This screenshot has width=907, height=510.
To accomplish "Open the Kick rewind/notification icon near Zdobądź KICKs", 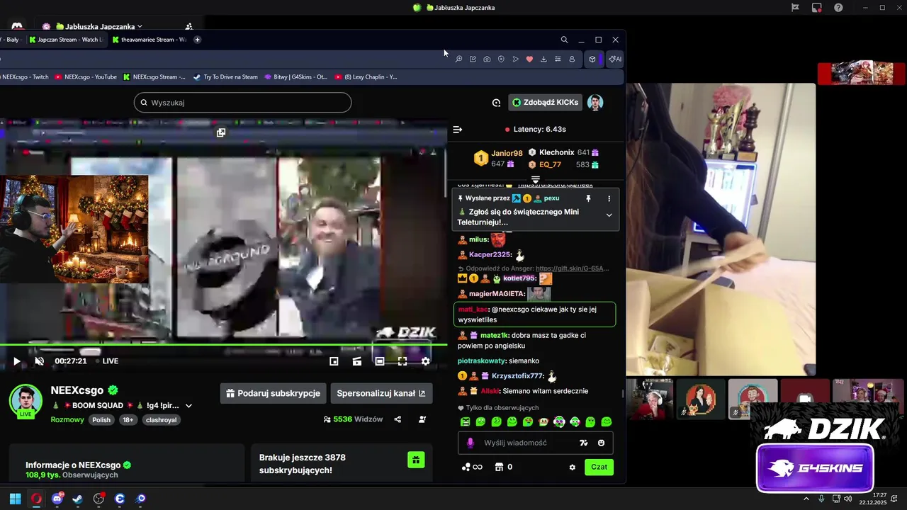I will click(496, 103).
